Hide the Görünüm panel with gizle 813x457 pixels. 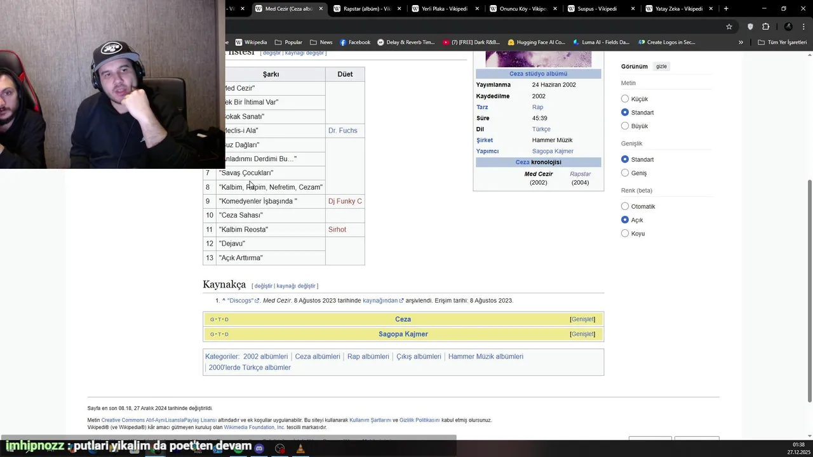pos(661,67)
